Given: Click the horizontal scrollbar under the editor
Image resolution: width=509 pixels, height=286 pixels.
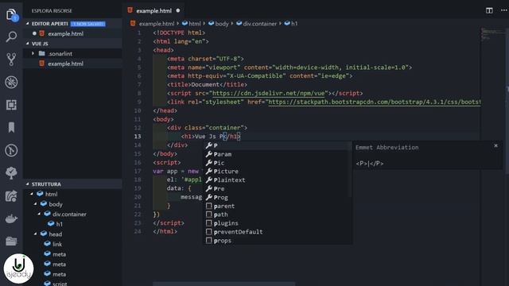Looking at the screenshot, I should pos(224,284).
